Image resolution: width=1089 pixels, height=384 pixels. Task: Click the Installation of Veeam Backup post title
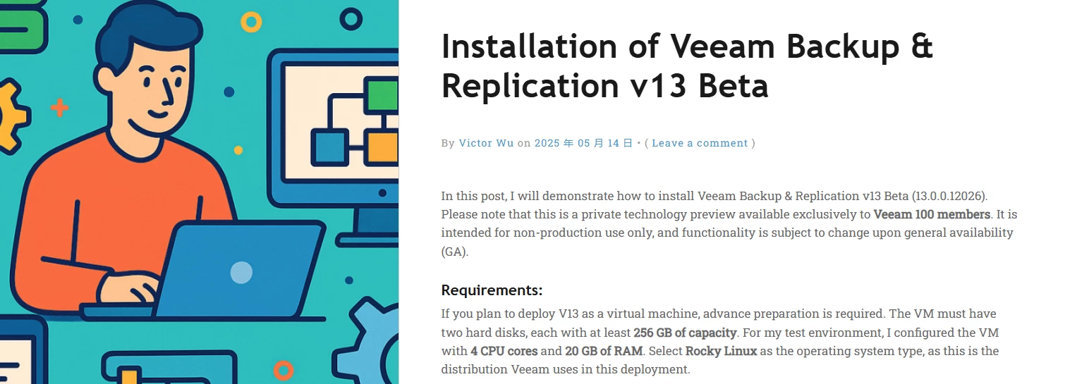[687, 66]
